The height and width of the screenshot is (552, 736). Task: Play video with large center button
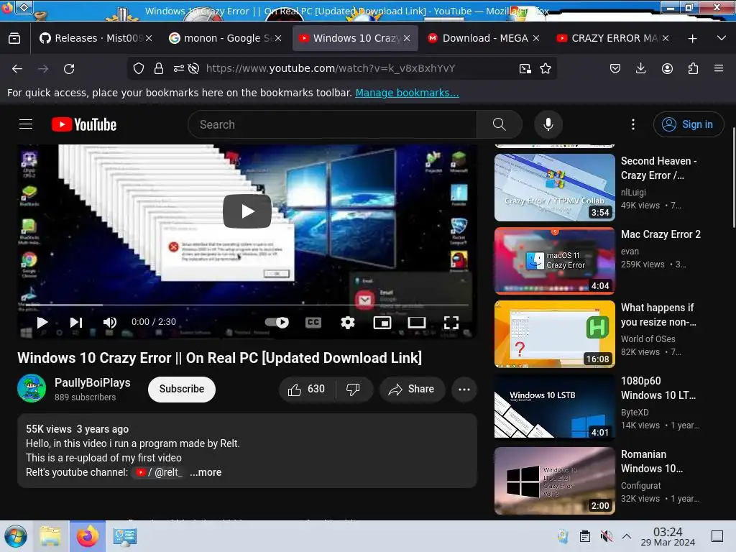[247, 211]
